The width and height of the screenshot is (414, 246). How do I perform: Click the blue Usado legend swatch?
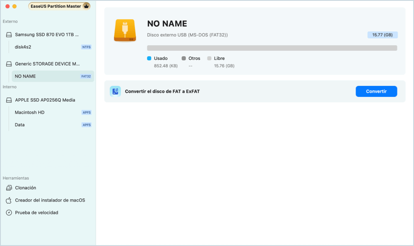tap(149, 58)
